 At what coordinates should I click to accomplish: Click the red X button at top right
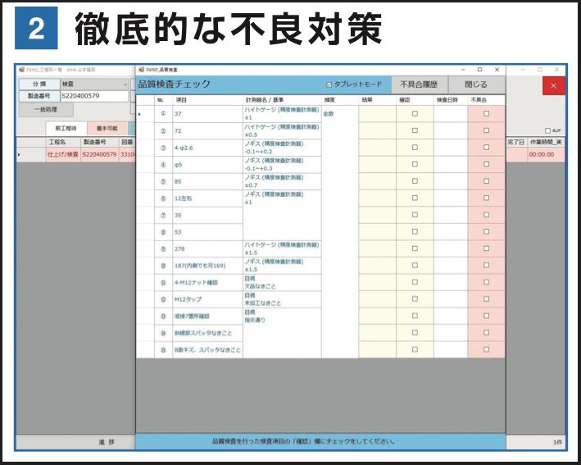point(553,85)
